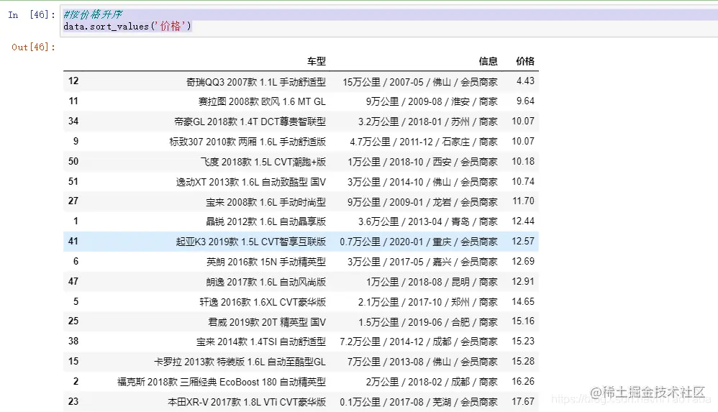The height and width of the screenshot is (412, 718).
Task: Click row index 25
Action: click(x=73, y=321)
